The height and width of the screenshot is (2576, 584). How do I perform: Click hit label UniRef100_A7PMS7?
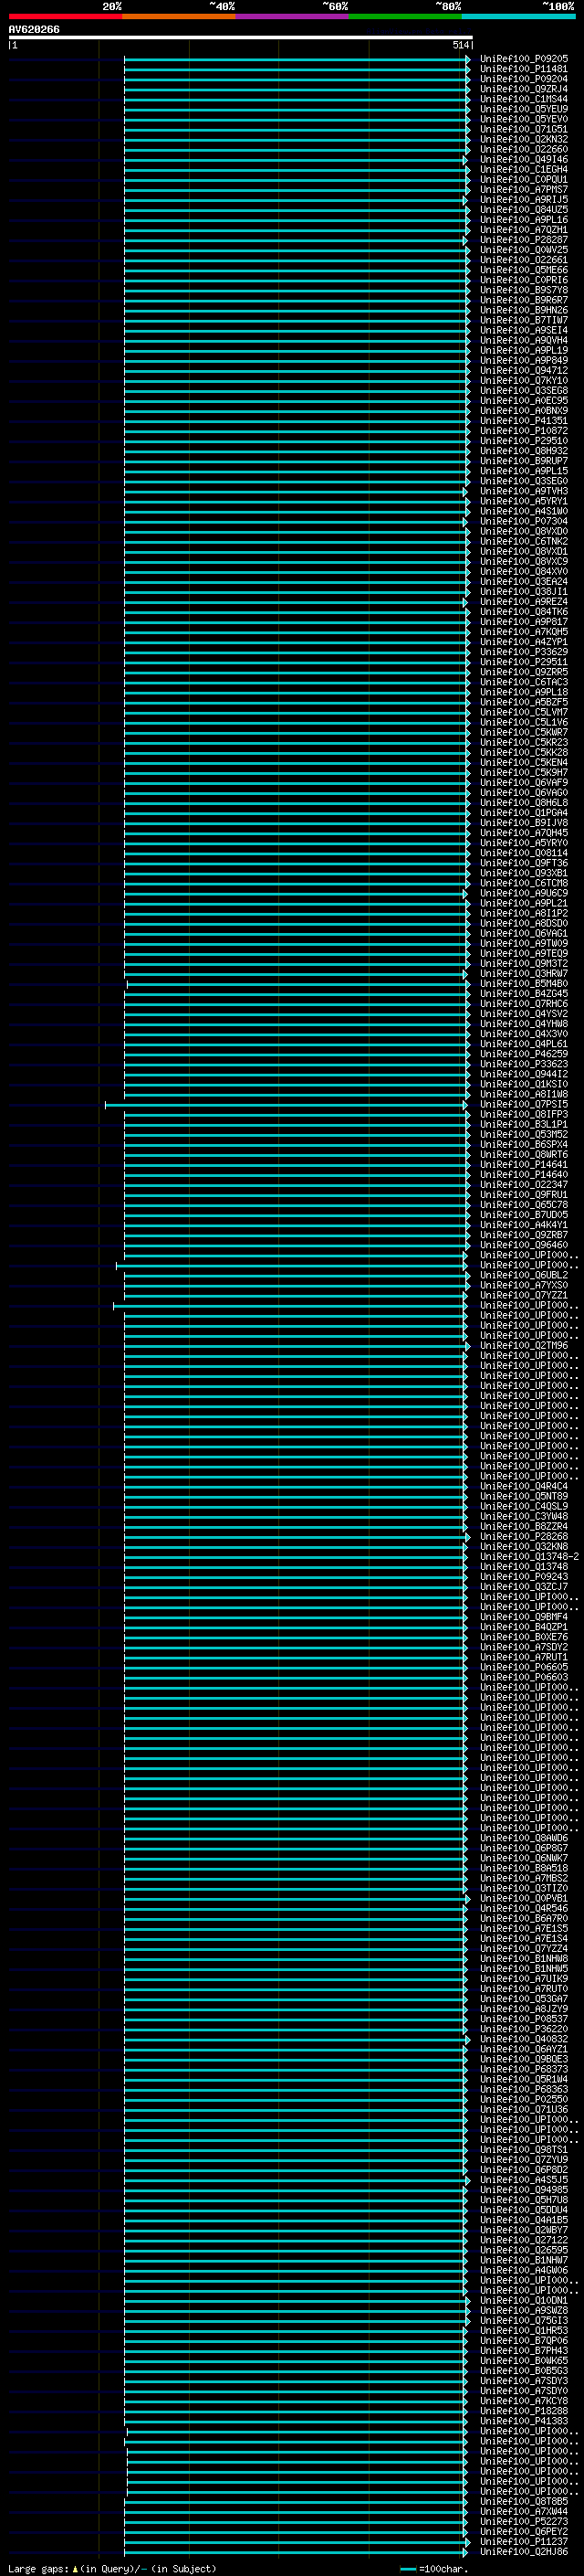click(524, 189)
